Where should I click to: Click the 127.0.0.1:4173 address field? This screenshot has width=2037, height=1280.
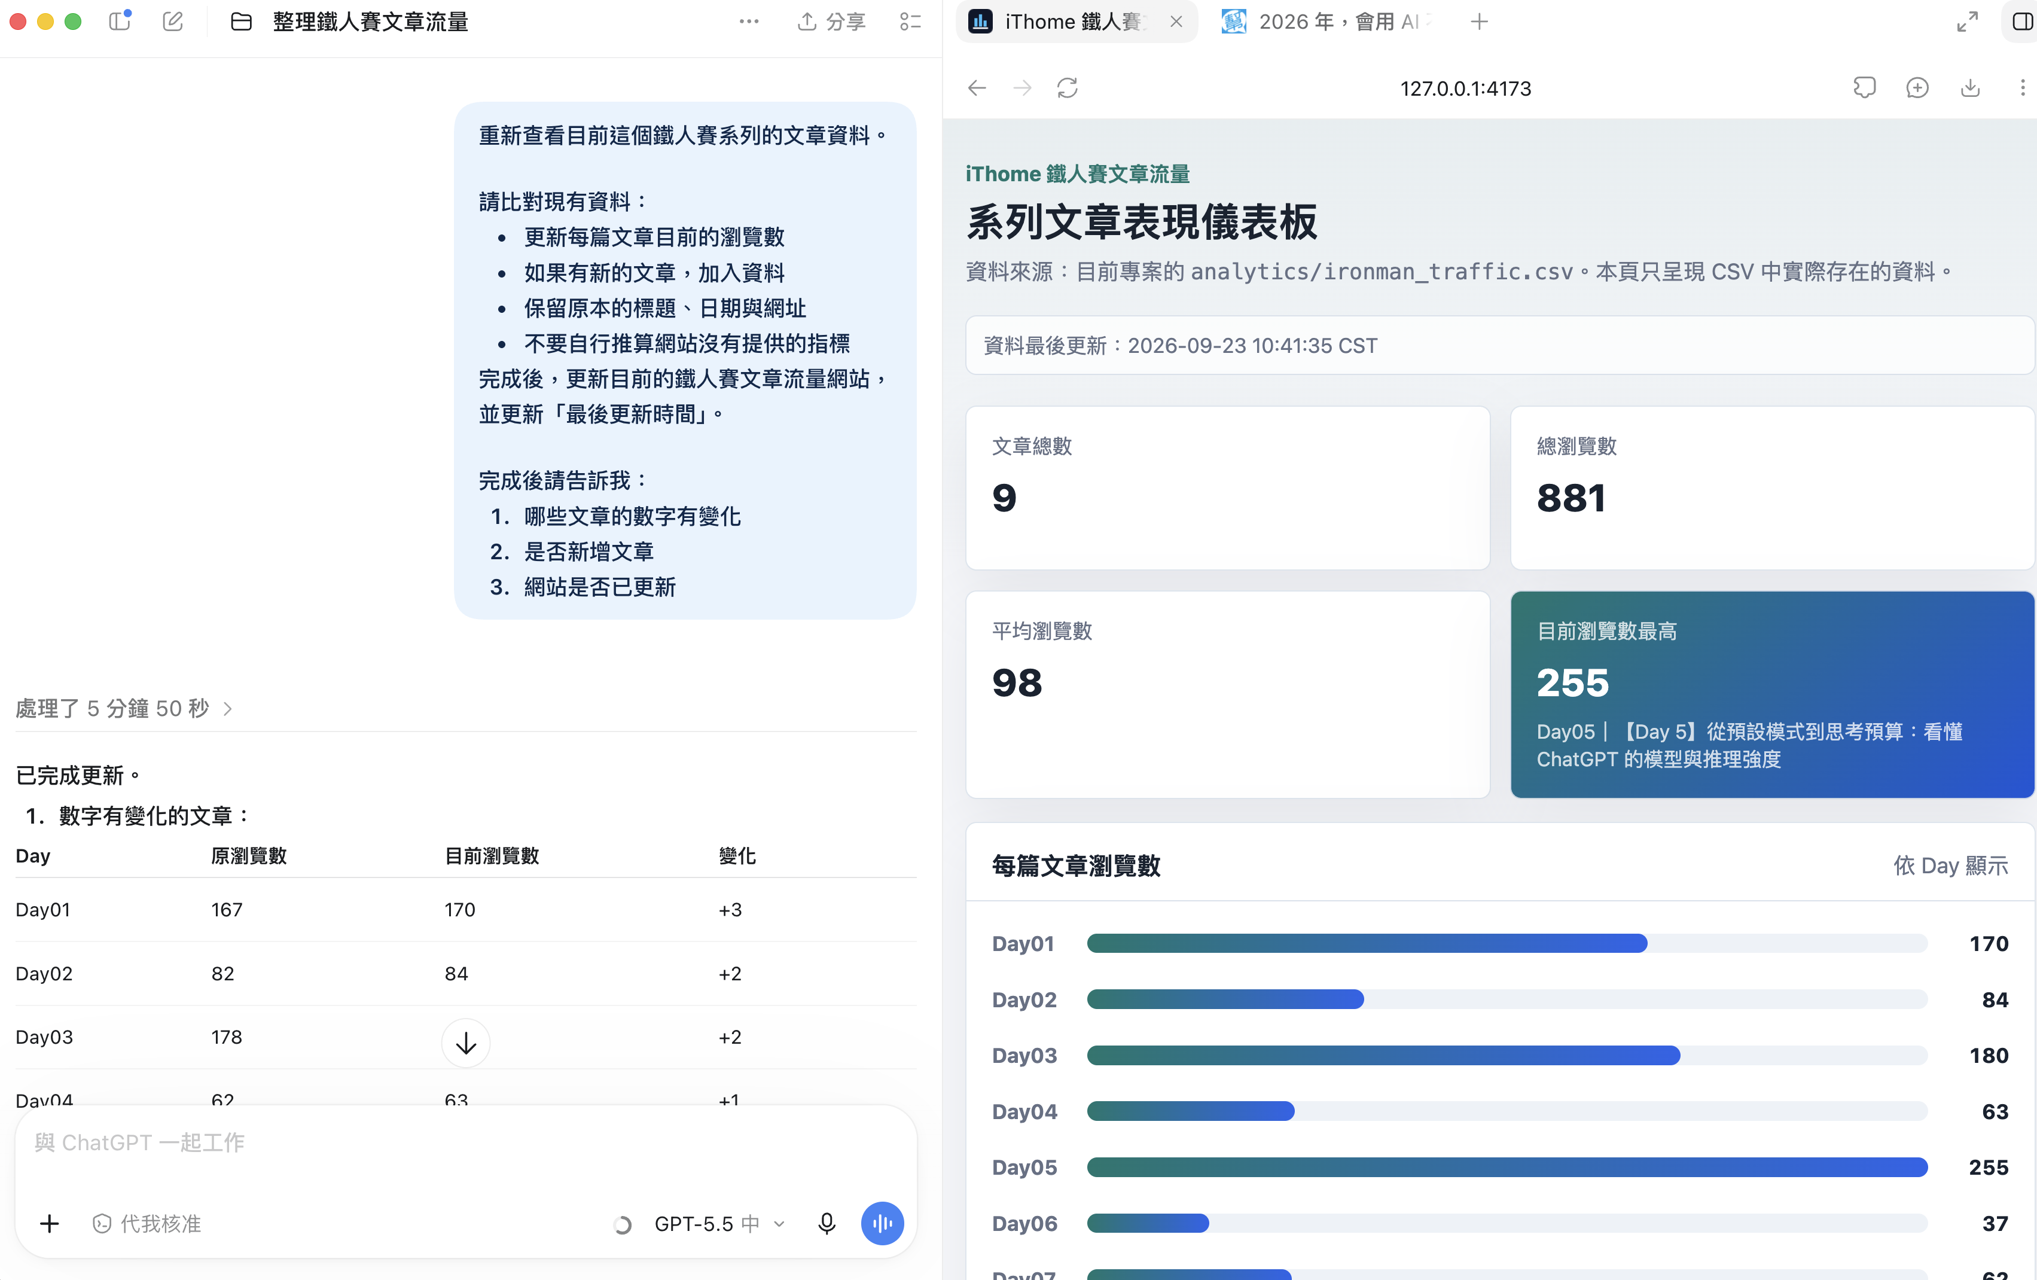pyautogui.click(x=1465, y=89)
